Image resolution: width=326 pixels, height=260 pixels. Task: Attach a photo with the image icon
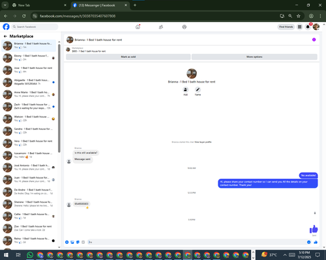point(72,242)
